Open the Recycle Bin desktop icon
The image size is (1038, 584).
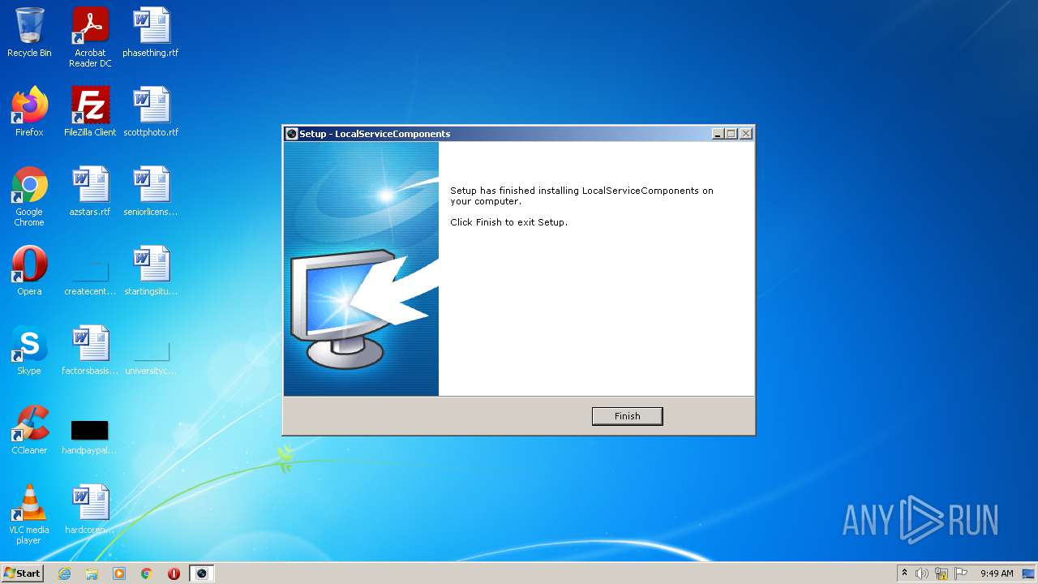pos(29,32)
